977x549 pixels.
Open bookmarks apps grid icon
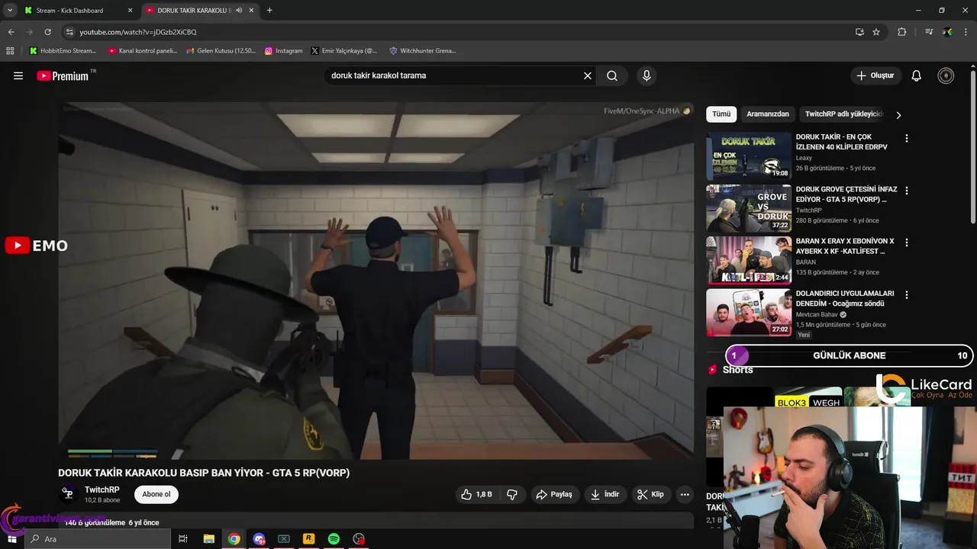(x=10, y=51)
